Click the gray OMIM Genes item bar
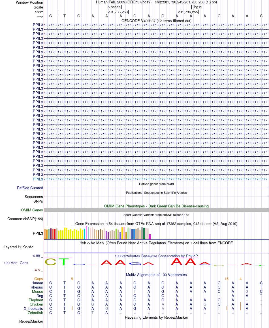The width and height of the screenshot is (269, 328). click(156, 210)
